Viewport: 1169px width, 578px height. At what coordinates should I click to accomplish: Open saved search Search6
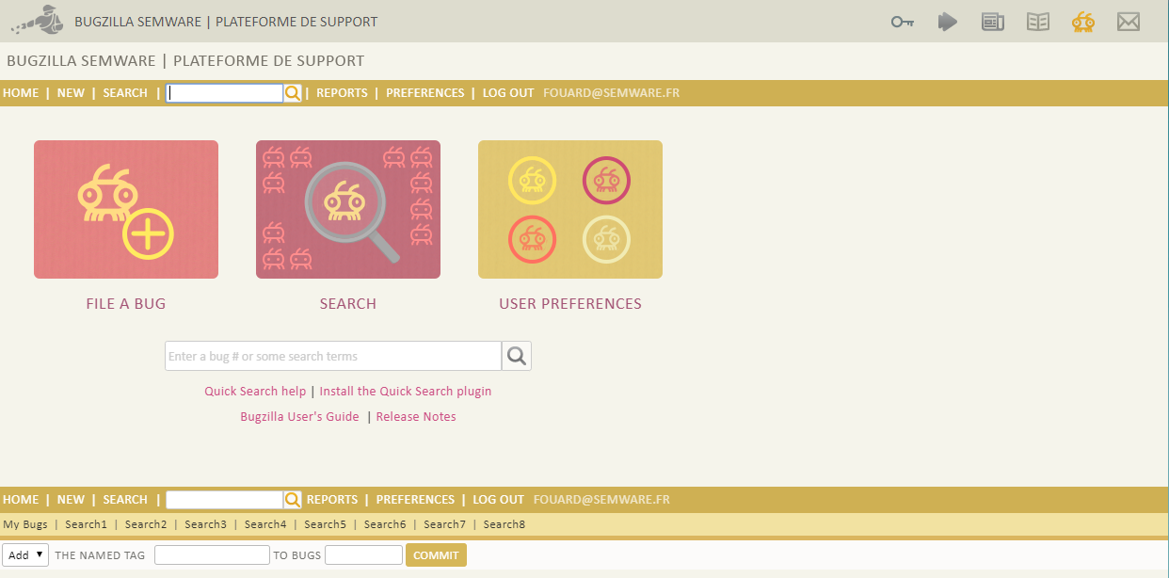pyautogui.click(x=385, y=524)
